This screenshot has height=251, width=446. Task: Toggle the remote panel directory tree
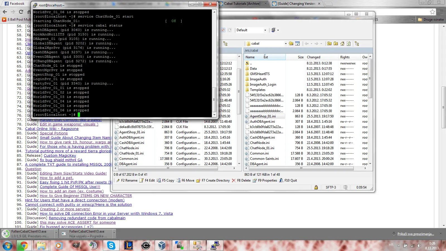[357, 44]
